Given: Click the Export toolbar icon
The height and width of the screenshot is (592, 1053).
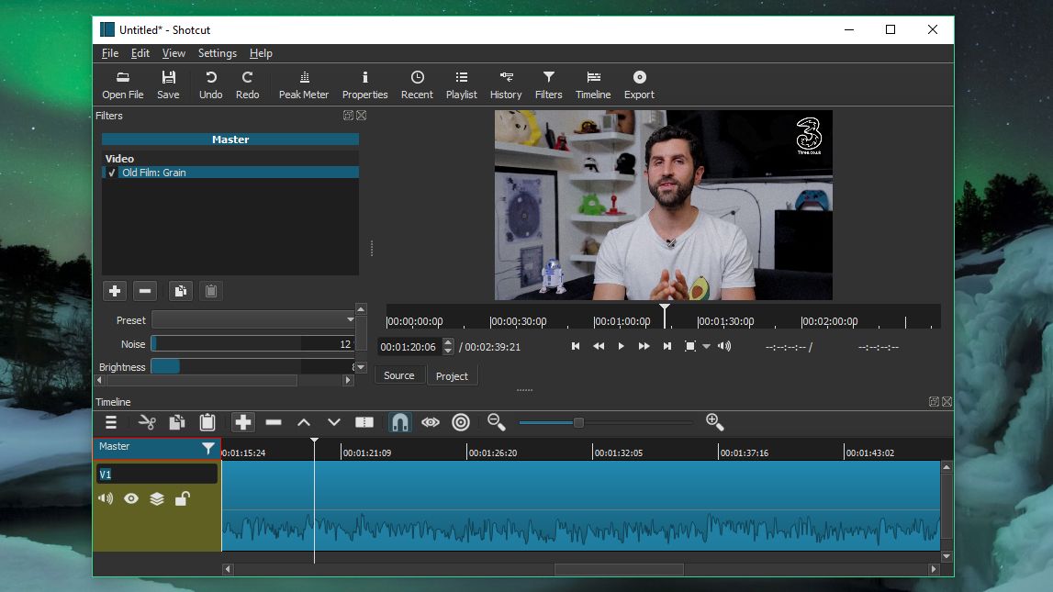Looking at the screenshot, I should click(x=639, y=84).
